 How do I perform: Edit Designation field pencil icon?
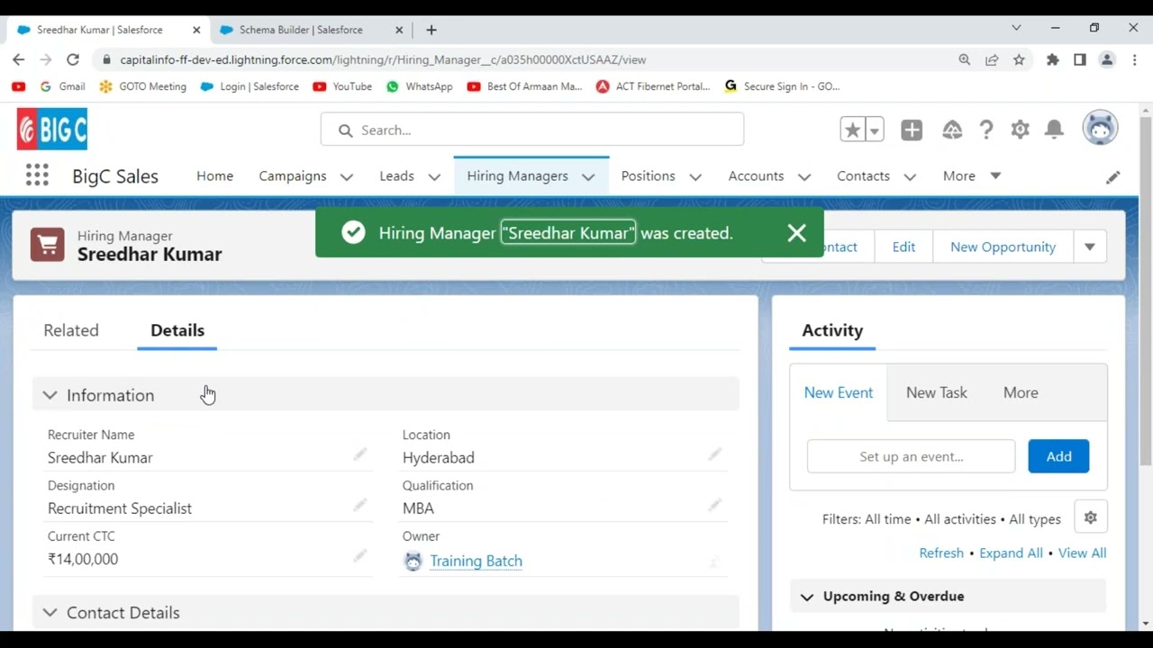359,505
